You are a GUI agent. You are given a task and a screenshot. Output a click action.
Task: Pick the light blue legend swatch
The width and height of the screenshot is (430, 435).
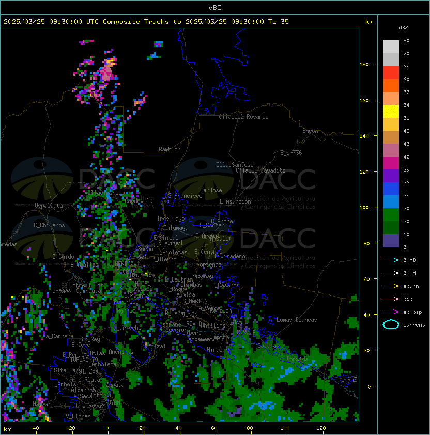coord(391,201)
